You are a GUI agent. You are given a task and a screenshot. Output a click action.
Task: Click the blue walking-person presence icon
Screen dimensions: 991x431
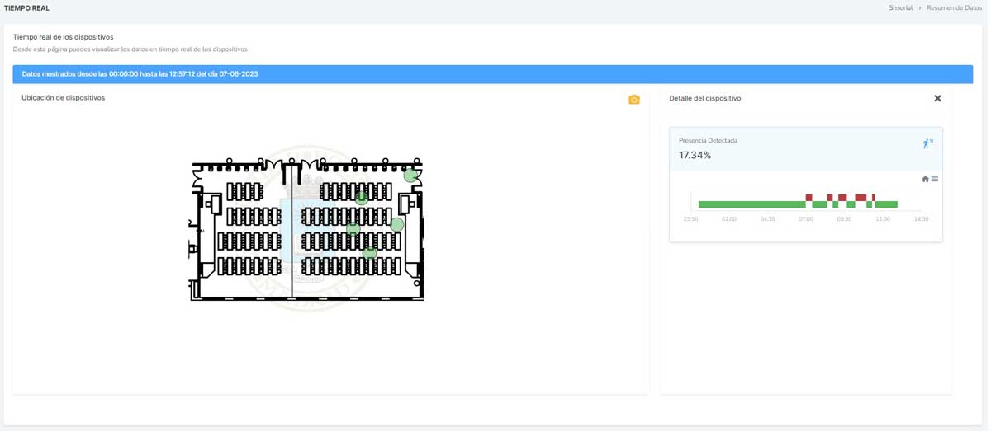[x=927, y=143]
